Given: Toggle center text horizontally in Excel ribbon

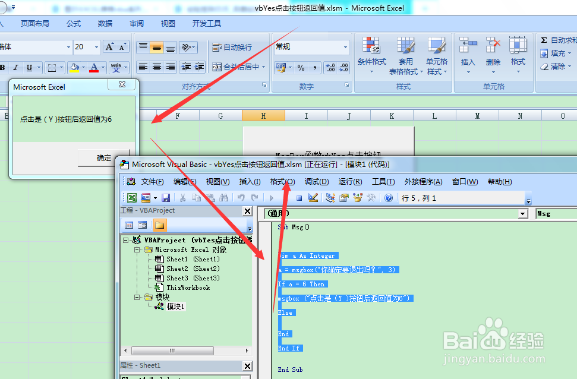Looking at the screenshot, I should point(157,67).
